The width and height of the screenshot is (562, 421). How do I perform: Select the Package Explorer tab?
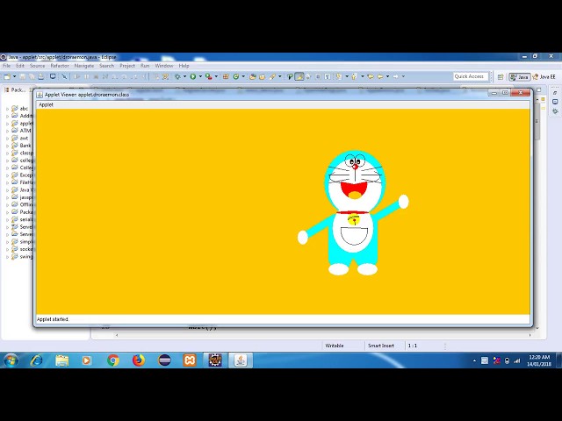click(x=15, y=89)
